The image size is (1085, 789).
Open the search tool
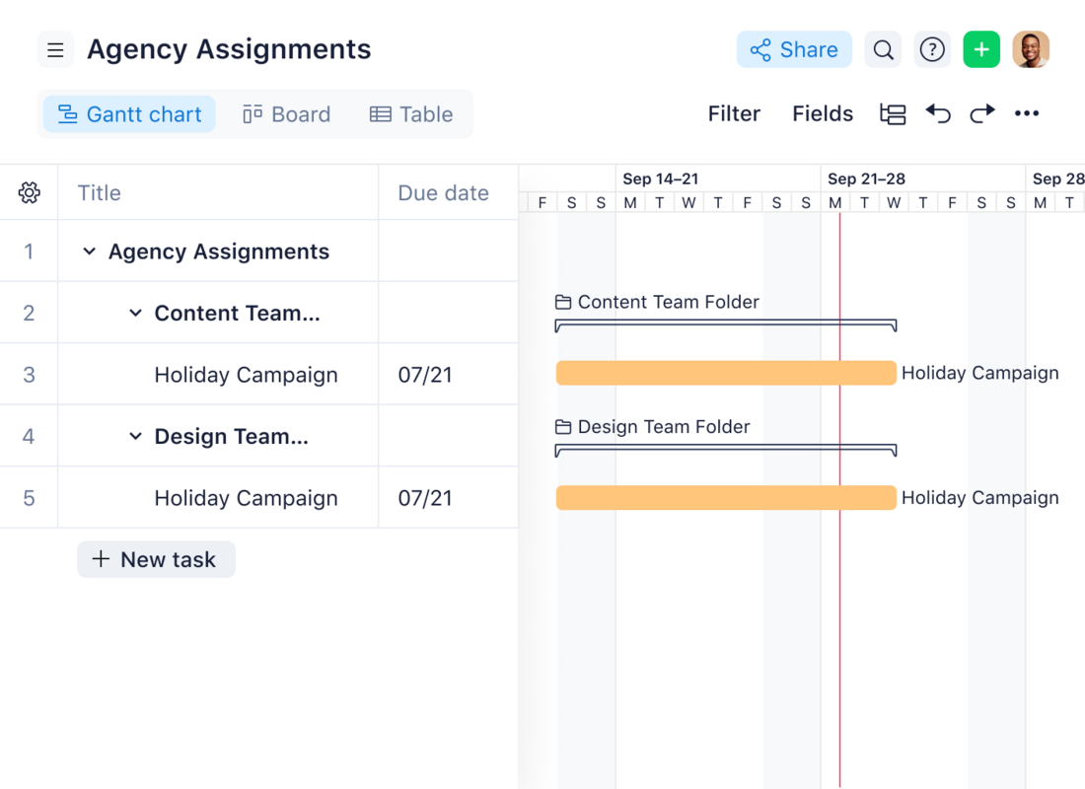click(x=883, y=48)
